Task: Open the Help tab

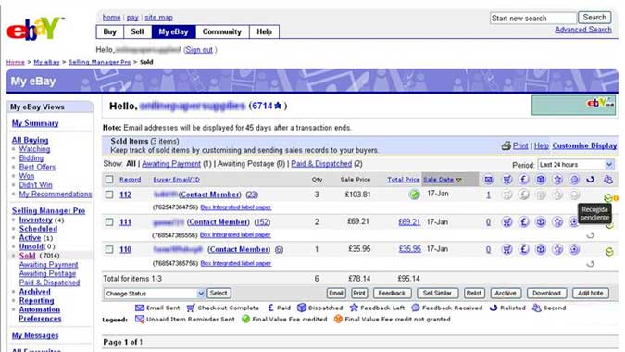Action: point(264,31)
